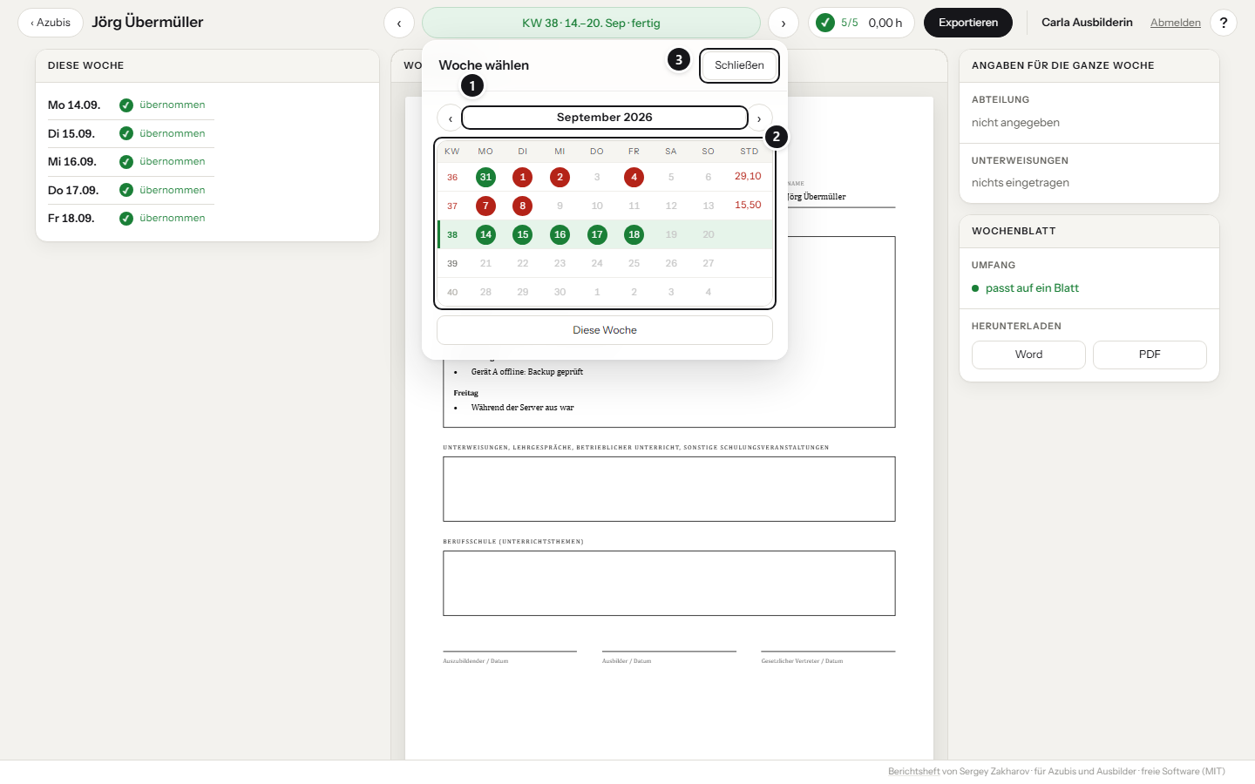Edit Unterweisungen 'nichts eingetragen'
The width and height of the screenshot is (1255, 784).
pyautogui.click(x=1020, y=183)
